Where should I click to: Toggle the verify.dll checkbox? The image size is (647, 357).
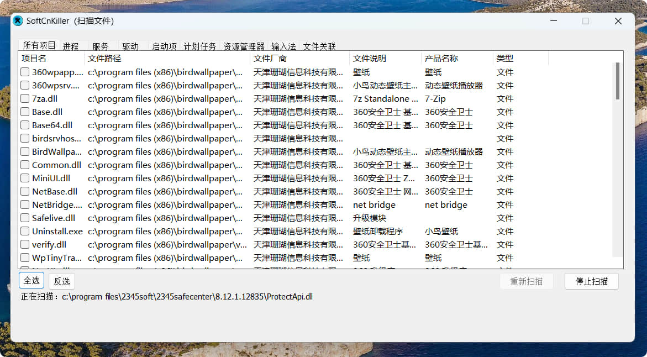(x=25, y=245)
